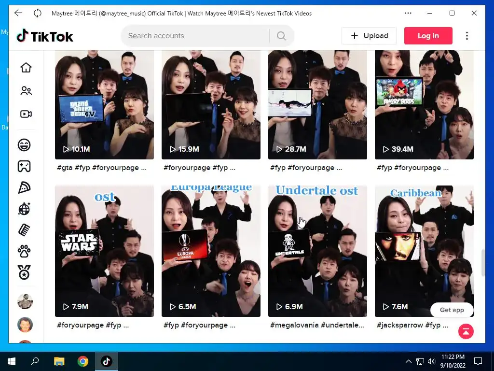
Task: Click the caption under Angry Birds video
Action: pos(413,168)
